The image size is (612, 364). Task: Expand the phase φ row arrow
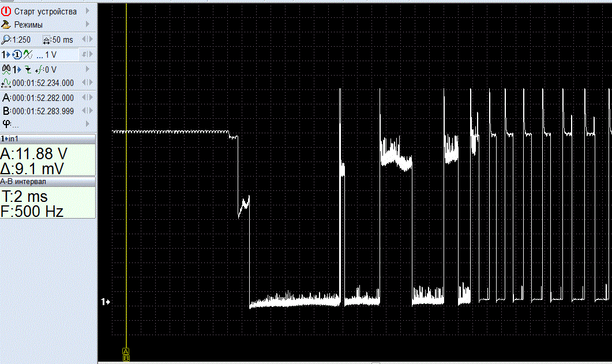[x=88, y=123]
